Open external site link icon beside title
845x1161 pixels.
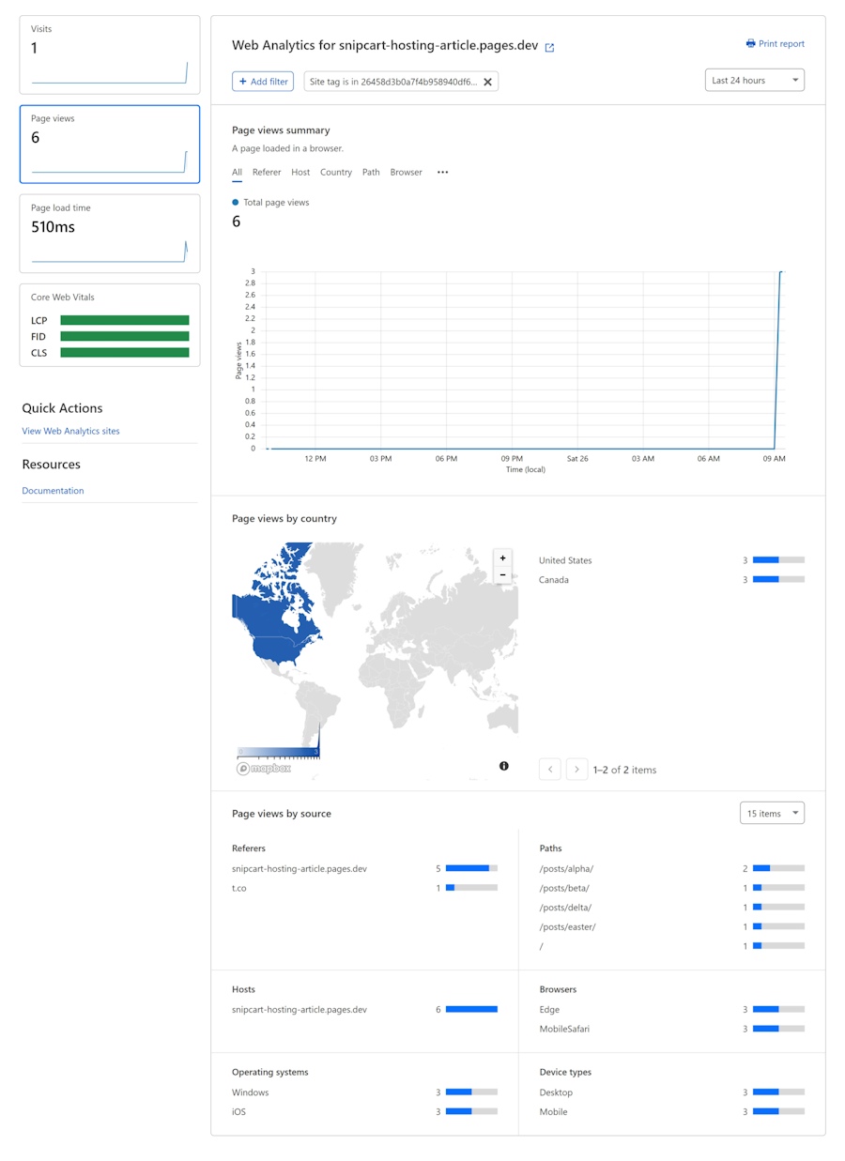click(550, 47)
